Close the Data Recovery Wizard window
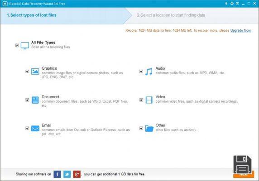The width and height of the screenshot is (259, 181). [x=255, y=4]
